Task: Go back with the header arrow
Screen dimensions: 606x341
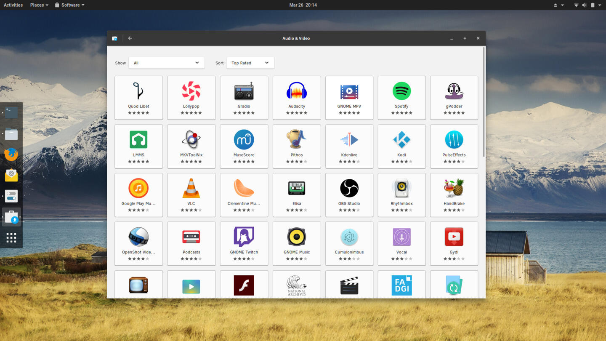Action: 130,38
